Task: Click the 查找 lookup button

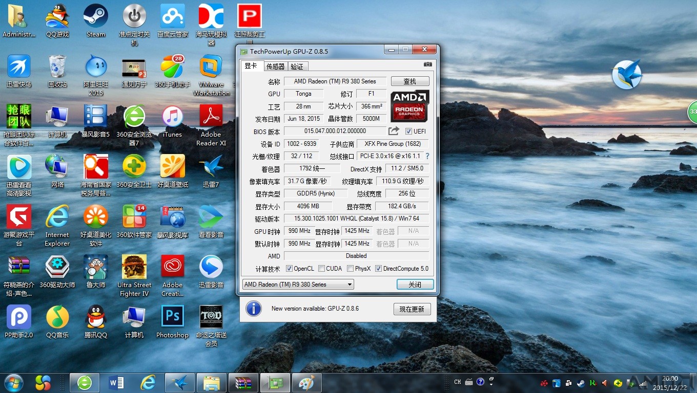Action: click(410, 81)
